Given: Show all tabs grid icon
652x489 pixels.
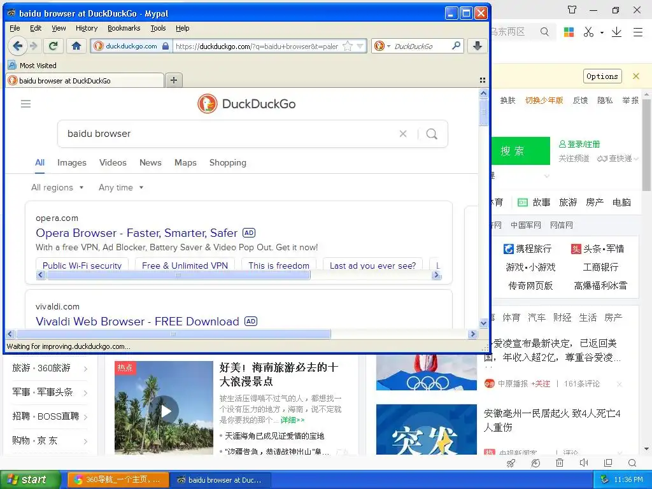Looking at the screenshot, I should (483, 80).
